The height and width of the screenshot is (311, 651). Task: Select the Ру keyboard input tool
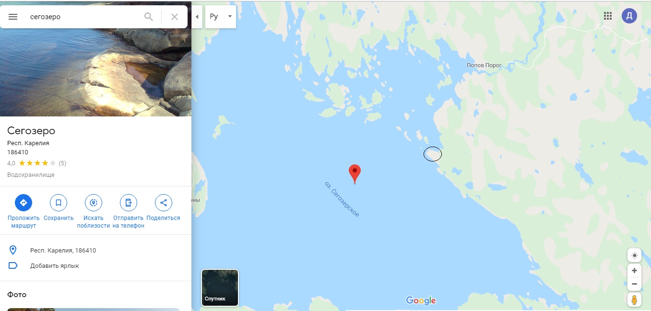click(214, 17)
